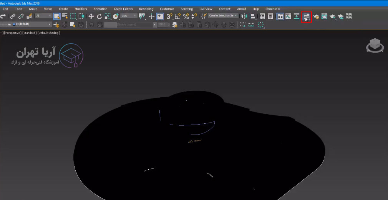The height and width of the screenshot is (200, 388).
Task: Click Render Production teapot icon
Action: pos(332,16)
